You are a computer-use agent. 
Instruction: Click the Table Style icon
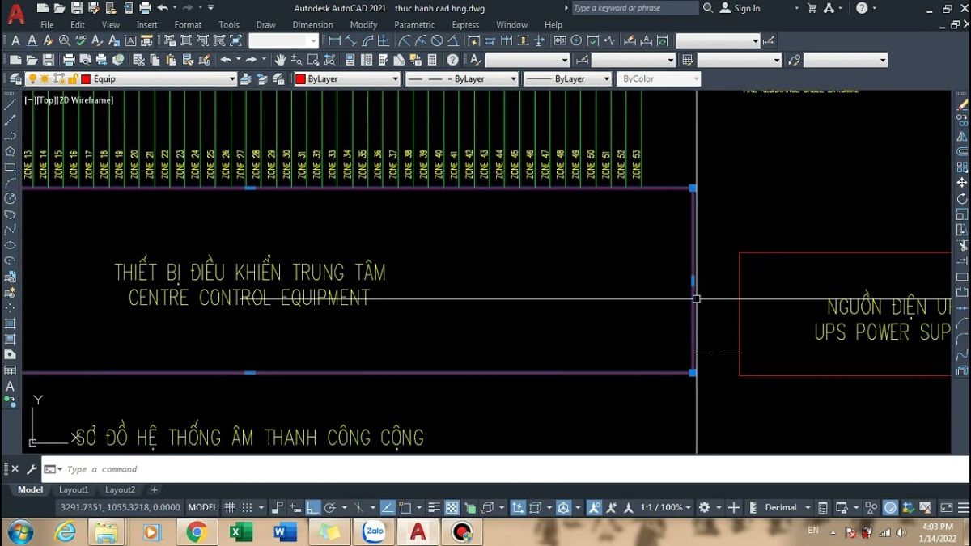tap(688, 60)
